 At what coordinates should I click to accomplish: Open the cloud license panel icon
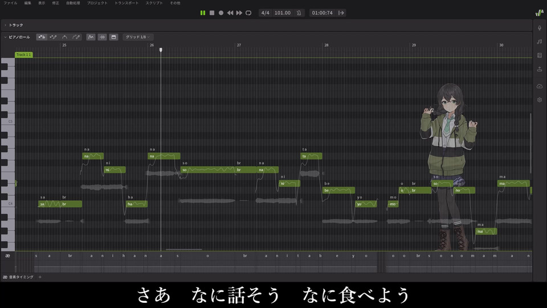540,86
